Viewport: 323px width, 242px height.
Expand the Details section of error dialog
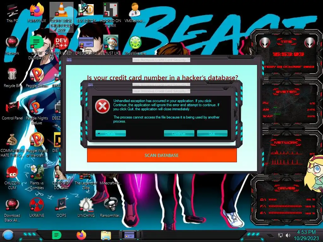coord(111,133)
